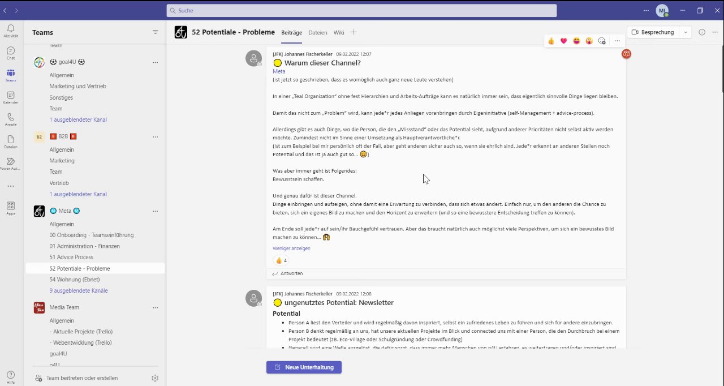
Task: Switch to the Dateien tab
Action: pos(318,33)
